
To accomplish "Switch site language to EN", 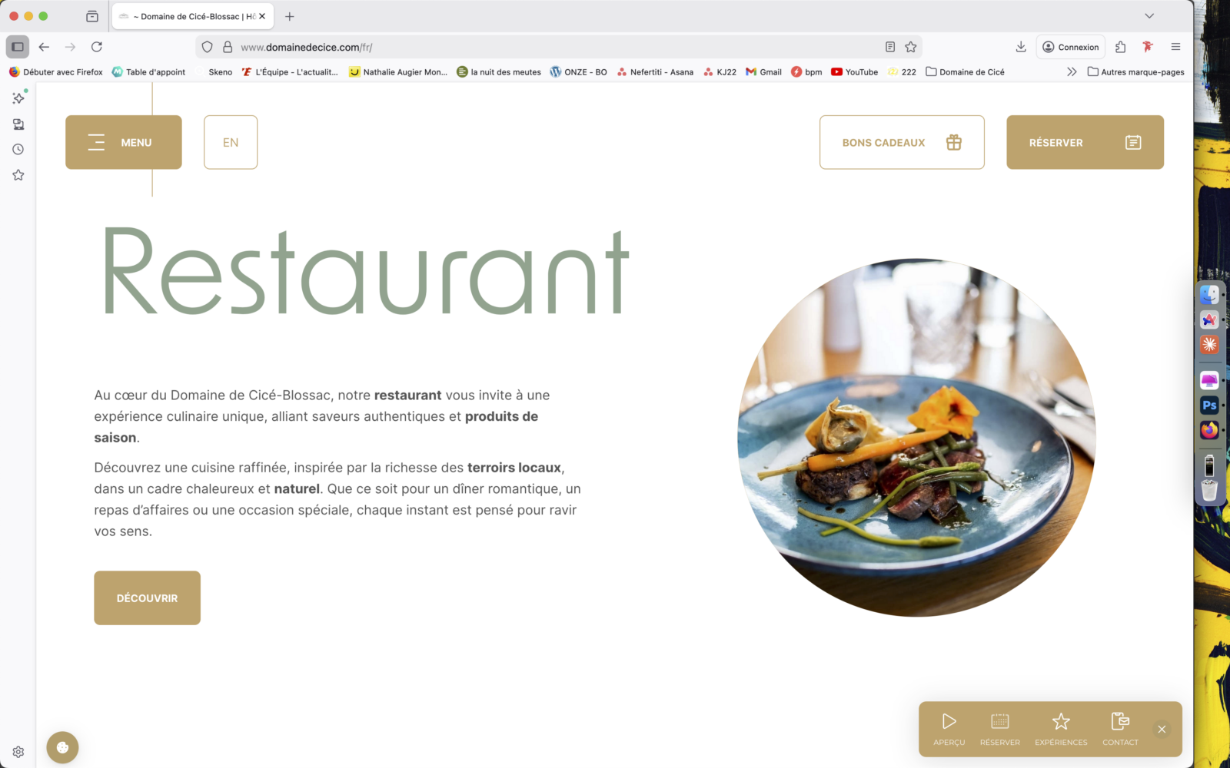I will [231, 142].
